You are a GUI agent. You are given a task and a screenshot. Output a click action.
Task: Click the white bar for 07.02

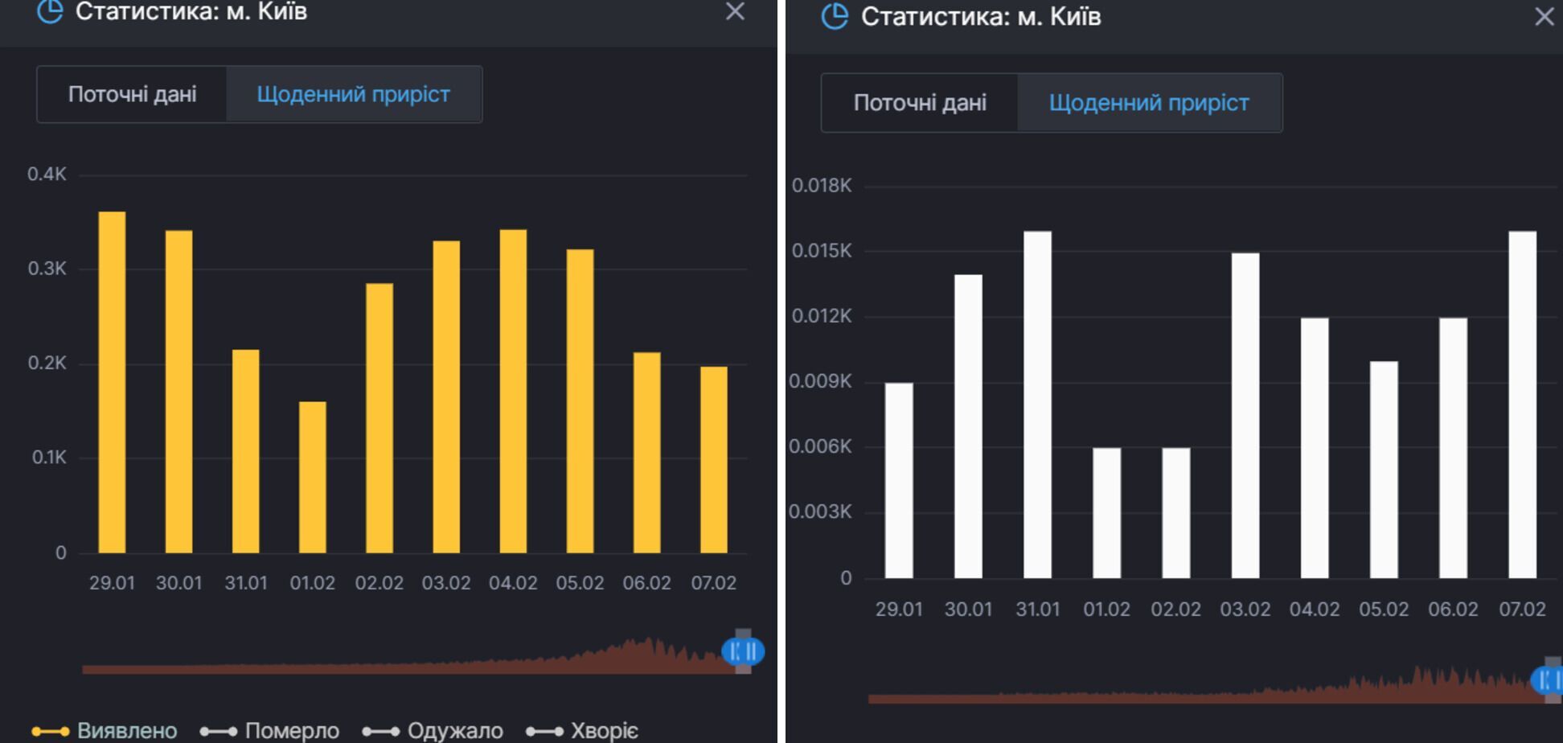[x=1522, y=404]
